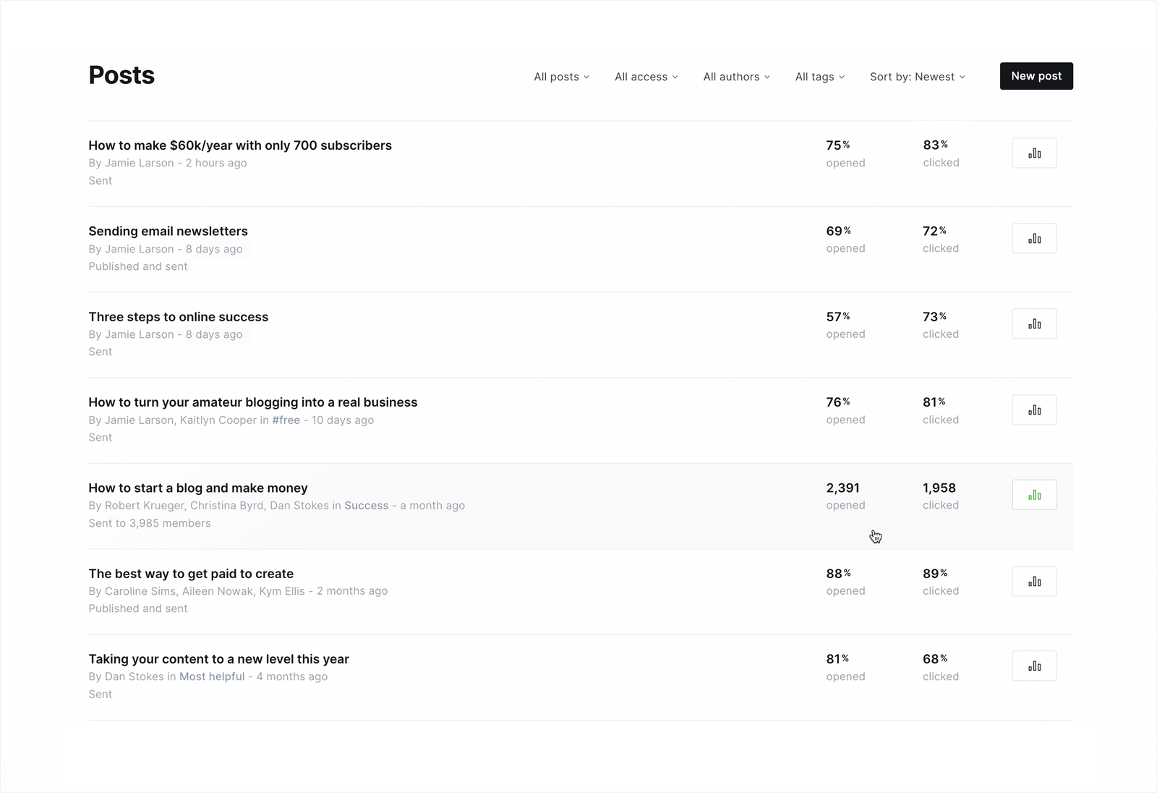Click analytics icon for 'amateur blogging into a real business'
Viewport: 1157px width, 793px height.
pyautogui.click(x=1034, y=410)
